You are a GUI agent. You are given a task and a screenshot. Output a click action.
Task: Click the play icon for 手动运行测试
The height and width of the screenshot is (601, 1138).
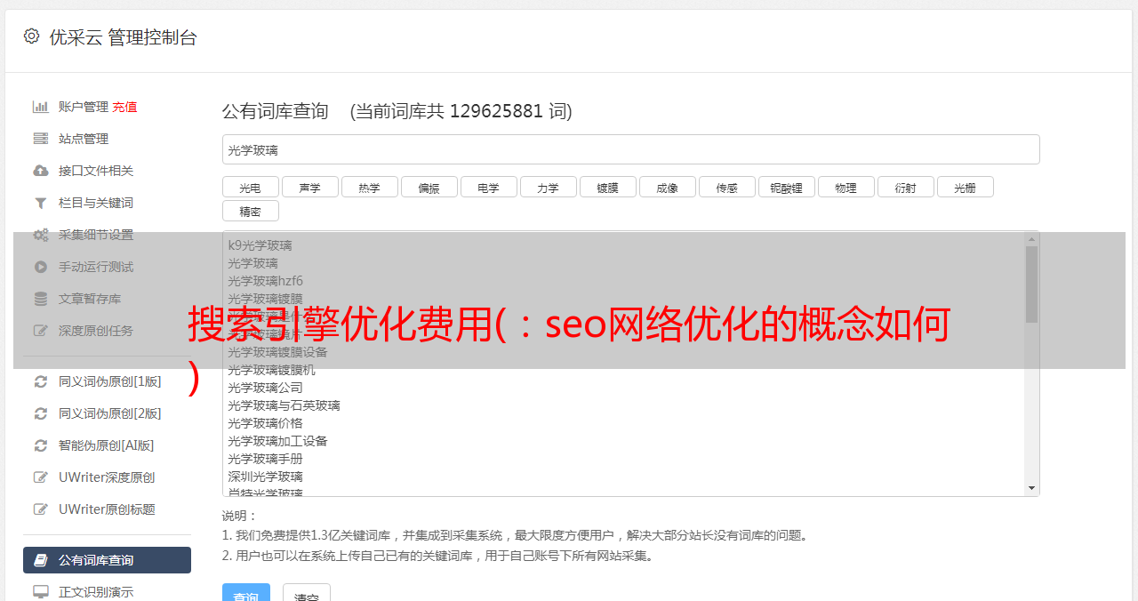click(40, 267)
